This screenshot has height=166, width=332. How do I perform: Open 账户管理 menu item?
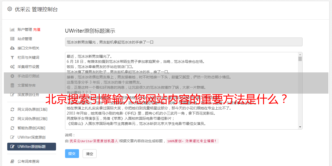click(x=25, y=29)
